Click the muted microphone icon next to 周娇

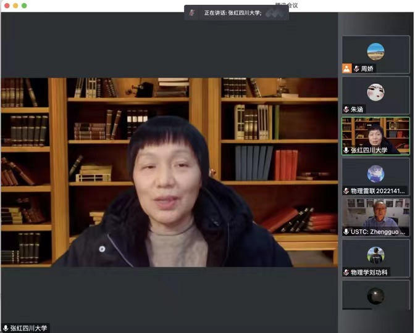pos(356,68)
